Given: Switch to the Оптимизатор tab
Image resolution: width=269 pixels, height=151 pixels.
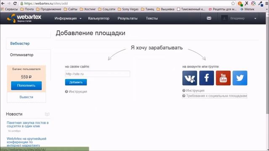Looking at the screenshot, I should [21, 55].
